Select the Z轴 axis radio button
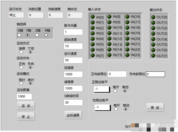The height and width of the screenshot is (132, 178). click(37, 35)
